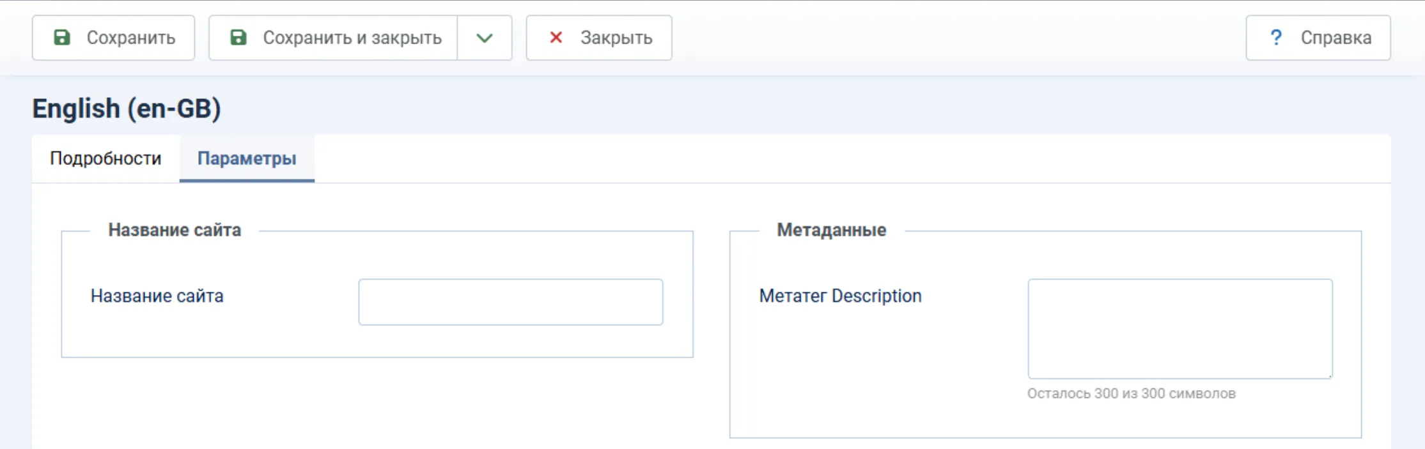The image size is (1425, 449).
Task: Click the Название сайта field label
Action: click(157, 296)
